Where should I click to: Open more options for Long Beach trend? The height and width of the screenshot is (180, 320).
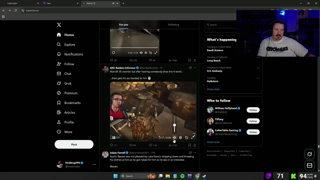coord(258,57)
